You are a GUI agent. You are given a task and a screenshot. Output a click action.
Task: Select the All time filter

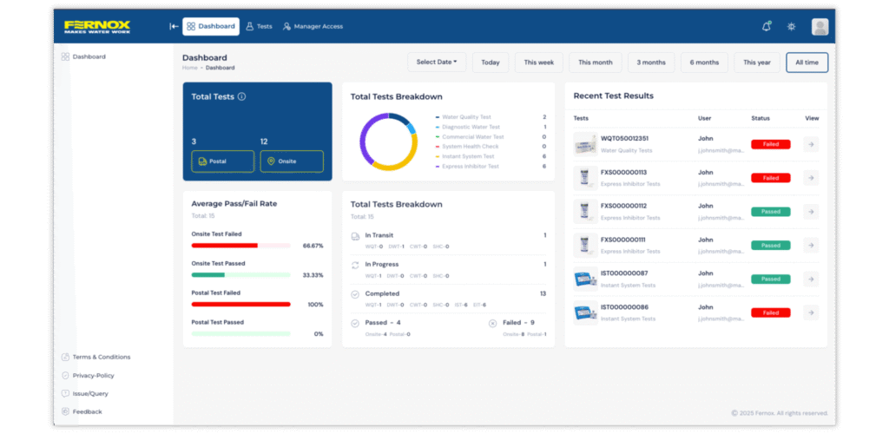point(807,62)
